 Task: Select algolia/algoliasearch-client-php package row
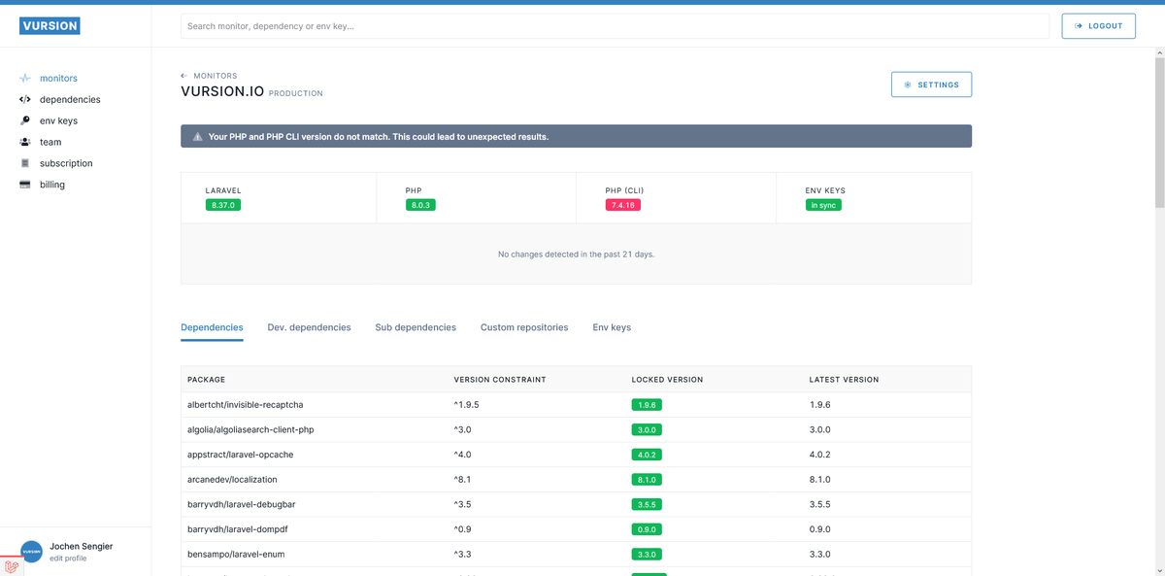(x=576, y=429)
